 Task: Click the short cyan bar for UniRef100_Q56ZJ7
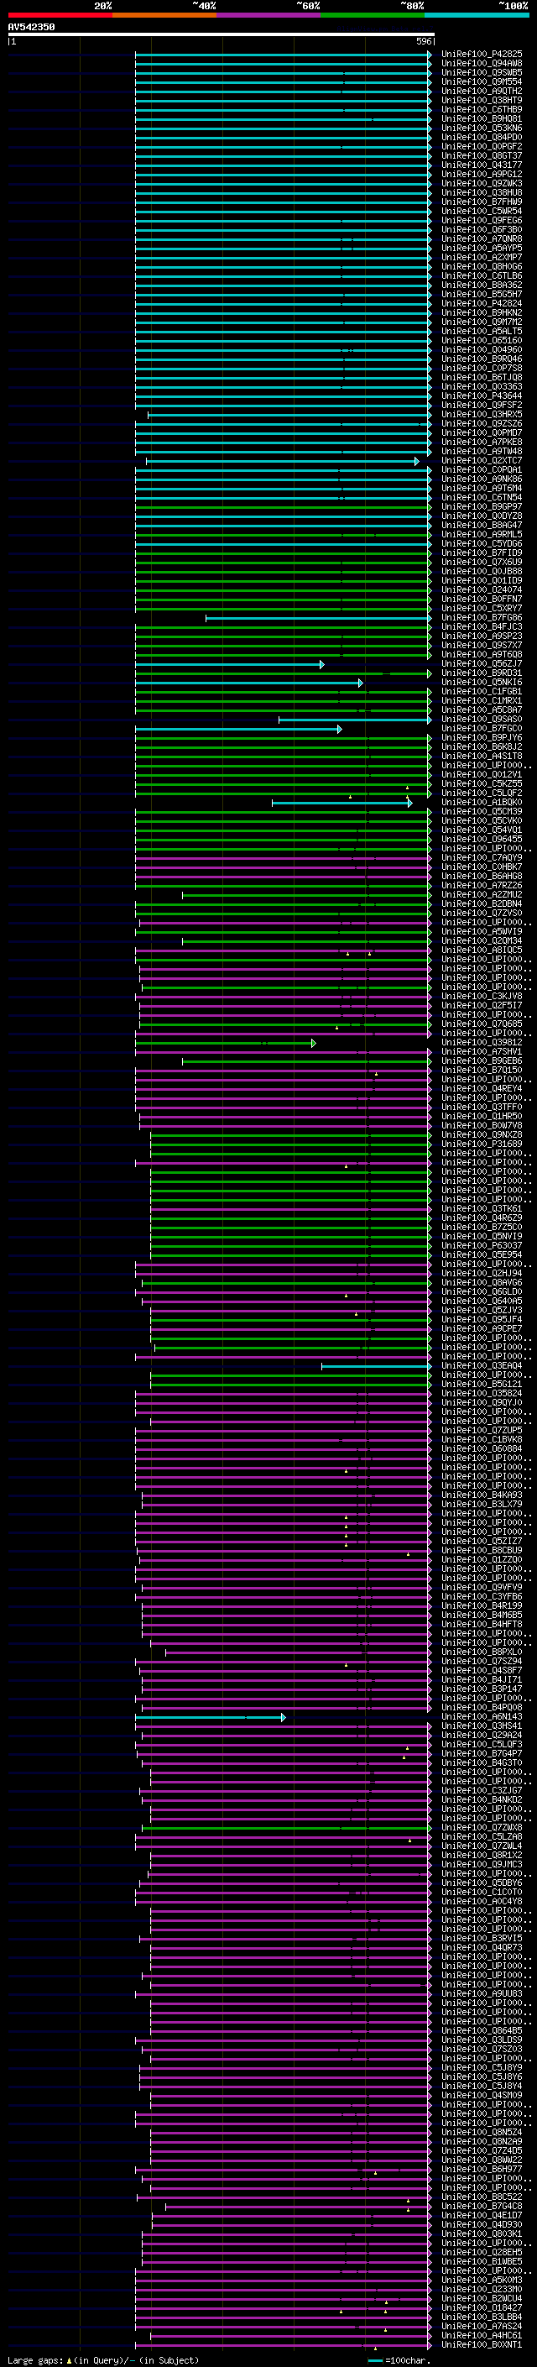(x=230, y=664)
